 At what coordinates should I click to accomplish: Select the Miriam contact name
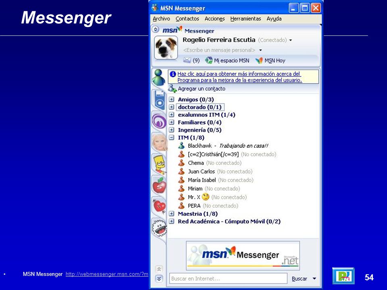[195, 188]
